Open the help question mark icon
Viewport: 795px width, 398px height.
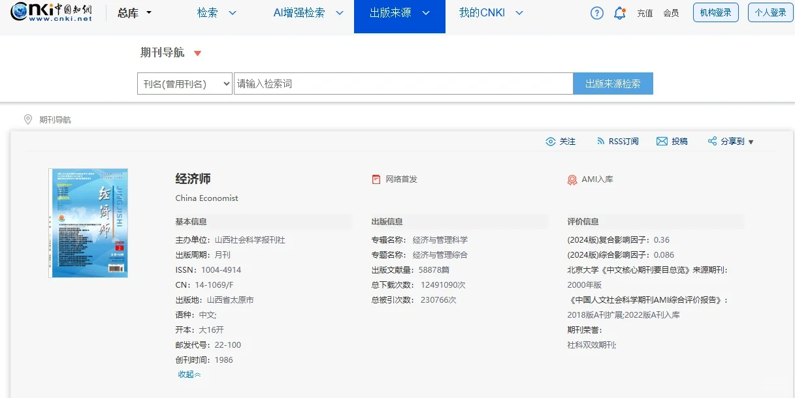[597, 13]
